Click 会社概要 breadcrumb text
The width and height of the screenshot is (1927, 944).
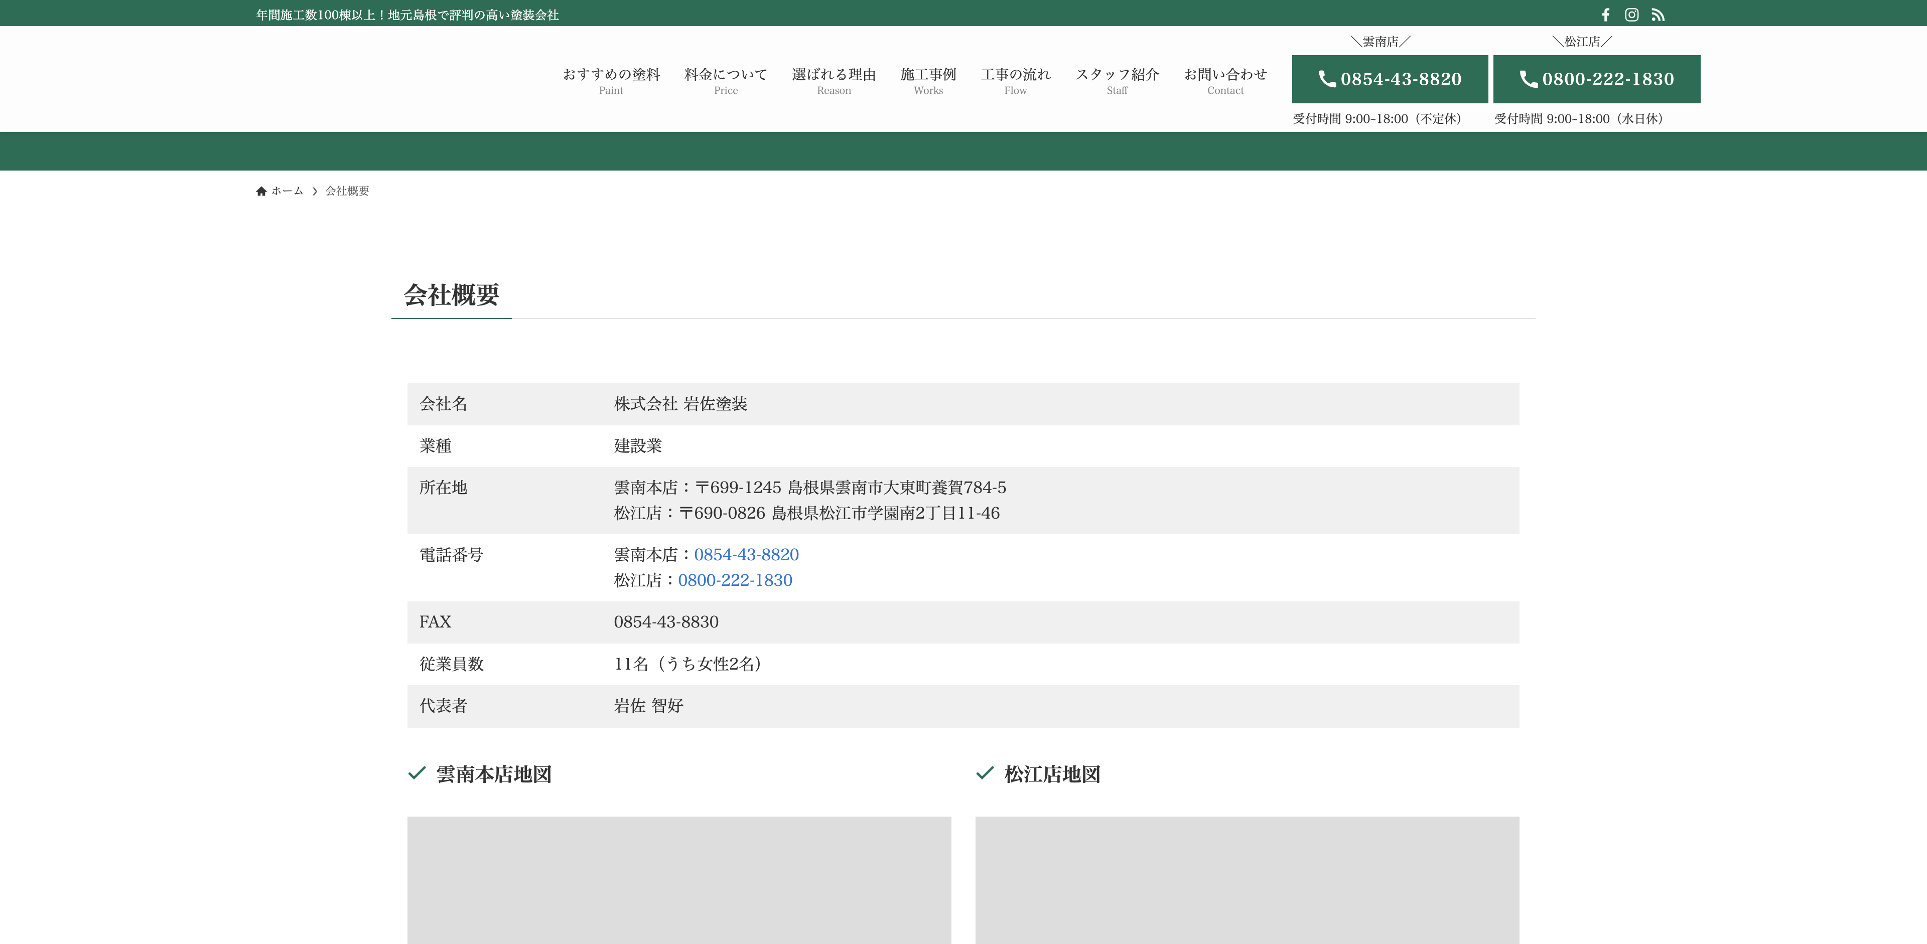tap(347, 191)
